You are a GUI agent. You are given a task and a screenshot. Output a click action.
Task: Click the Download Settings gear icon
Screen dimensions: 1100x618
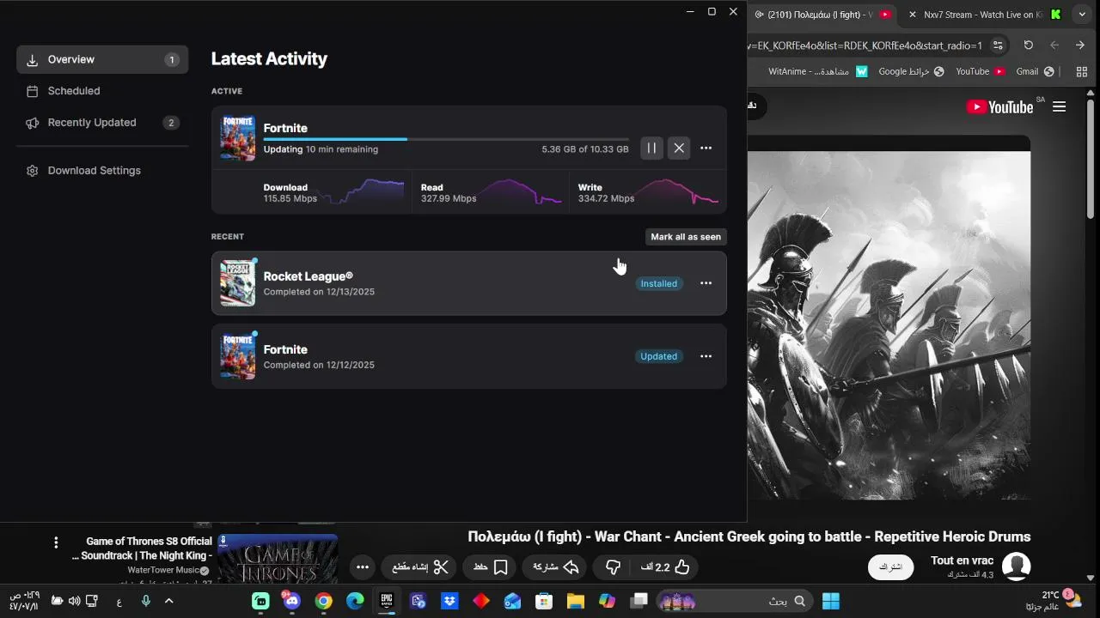click(x=33, y=171)
